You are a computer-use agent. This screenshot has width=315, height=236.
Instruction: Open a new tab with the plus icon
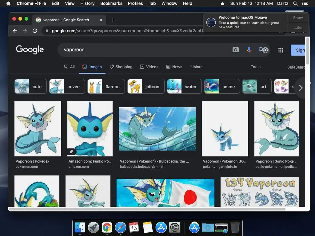(x=113, y=20)
